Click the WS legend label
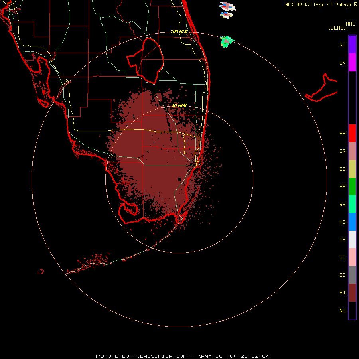This screenshot has height=359, width=359. (342, 222)
